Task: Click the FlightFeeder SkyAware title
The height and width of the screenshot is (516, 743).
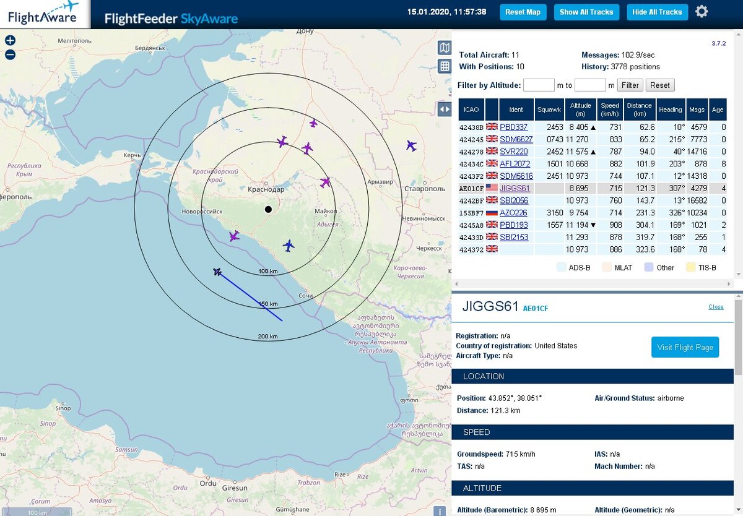Action: click(171, 19)
